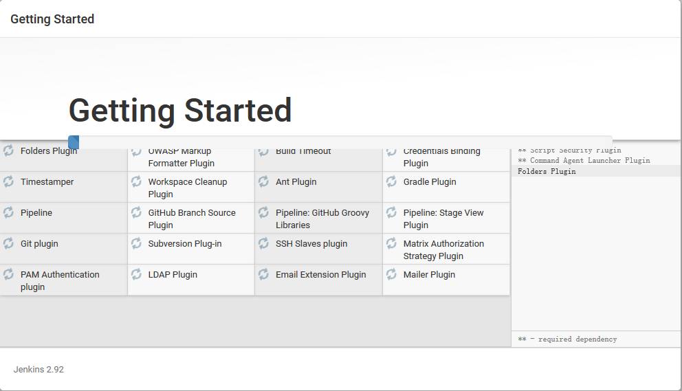The width and height of the screenshot is (682, 391).
Task: Click the sync icon next to LDAP Plugin
Action: coord(136,274)
